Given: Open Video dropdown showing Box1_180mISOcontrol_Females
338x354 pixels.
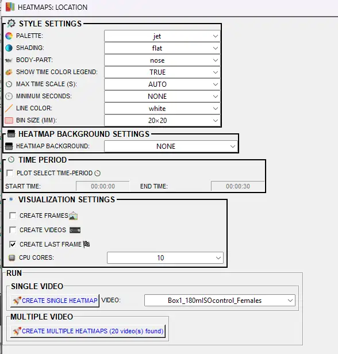Looking at the screenshot, I should pyautogui.click(x=220, y=300).
